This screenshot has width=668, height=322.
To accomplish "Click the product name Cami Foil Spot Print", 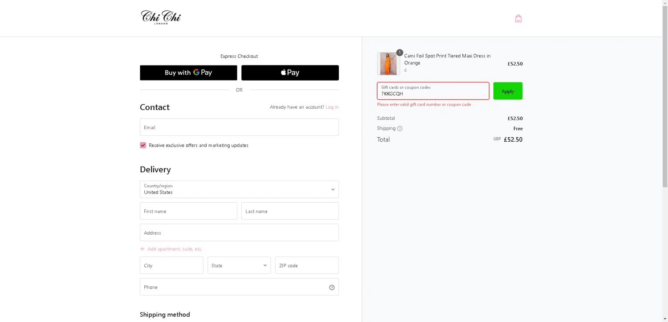I will [447, 59].
